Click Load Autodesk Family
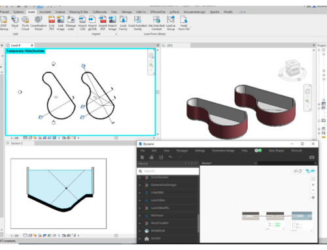327x250 pixels. [137, 23]
